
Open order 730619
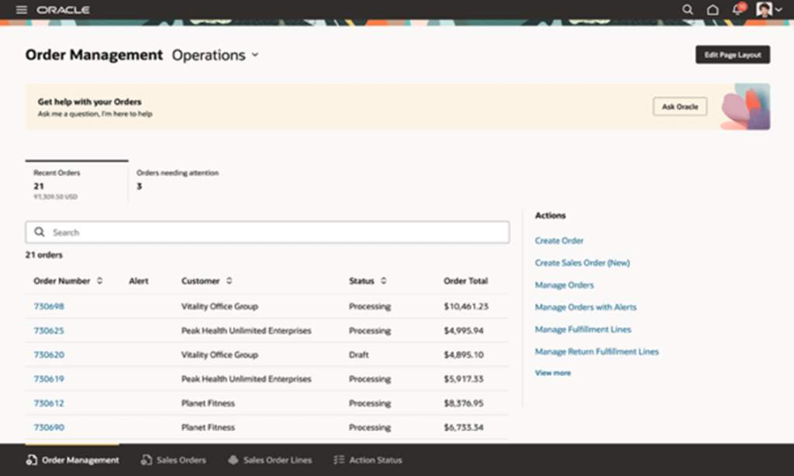[49, 379]
